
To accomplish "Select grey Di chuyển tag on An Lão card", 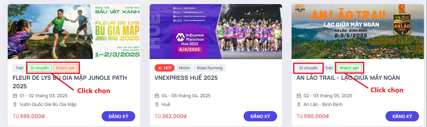I will 308,68.
